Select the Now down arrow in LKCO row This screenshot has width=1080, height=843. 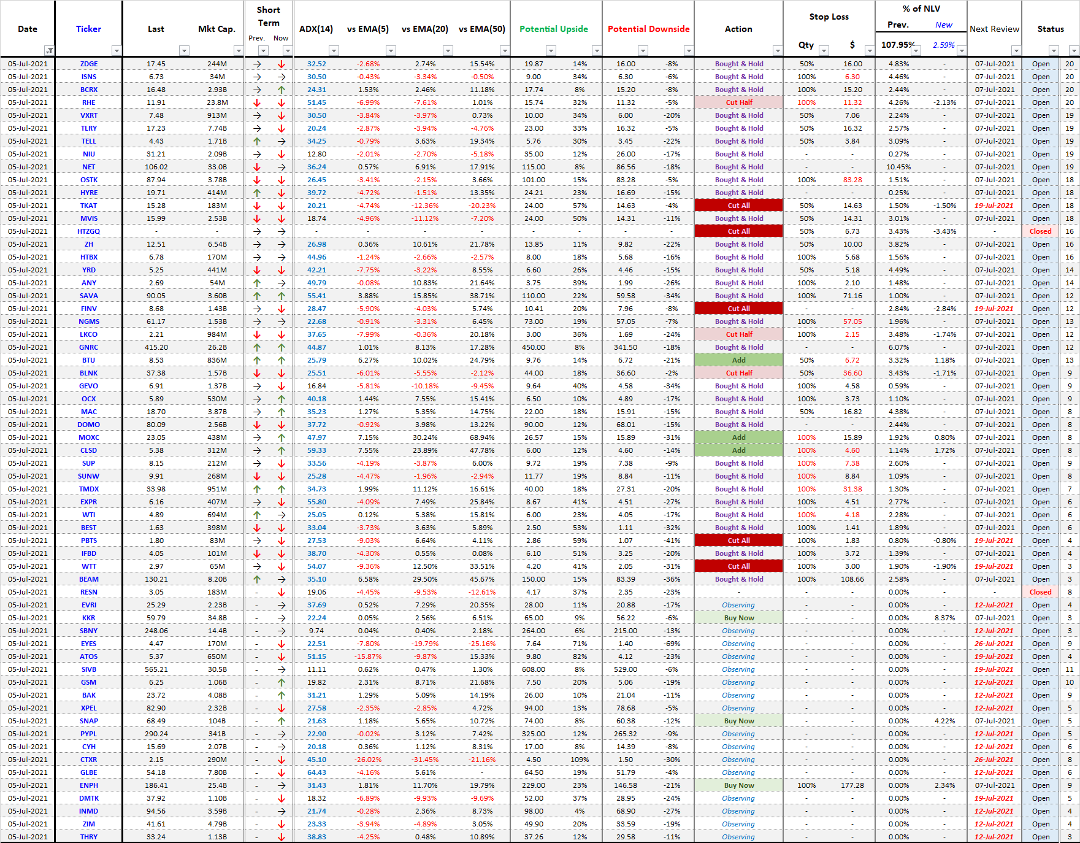[x=281, y=334]
